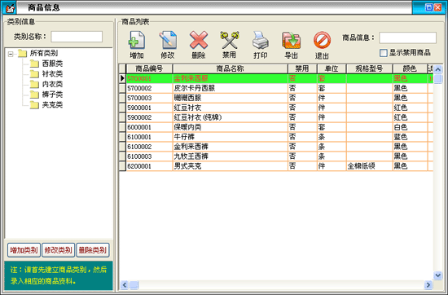Select row 金利来西服
This screenshot has width=448, height=295.
tap(276, 78)
